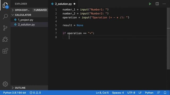
Task: Open the Manage gear icon
Action: pyautogui.click(x=5, y=84)
